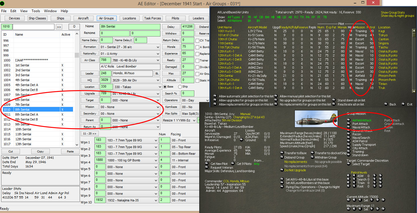Open the Secondary dropdown '00 - None'
Screen dimensions: 417x213
(x=130, y=114)
